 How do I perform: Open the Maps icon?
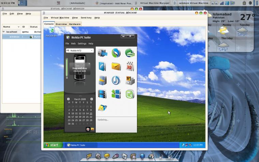tap(103, 108)
